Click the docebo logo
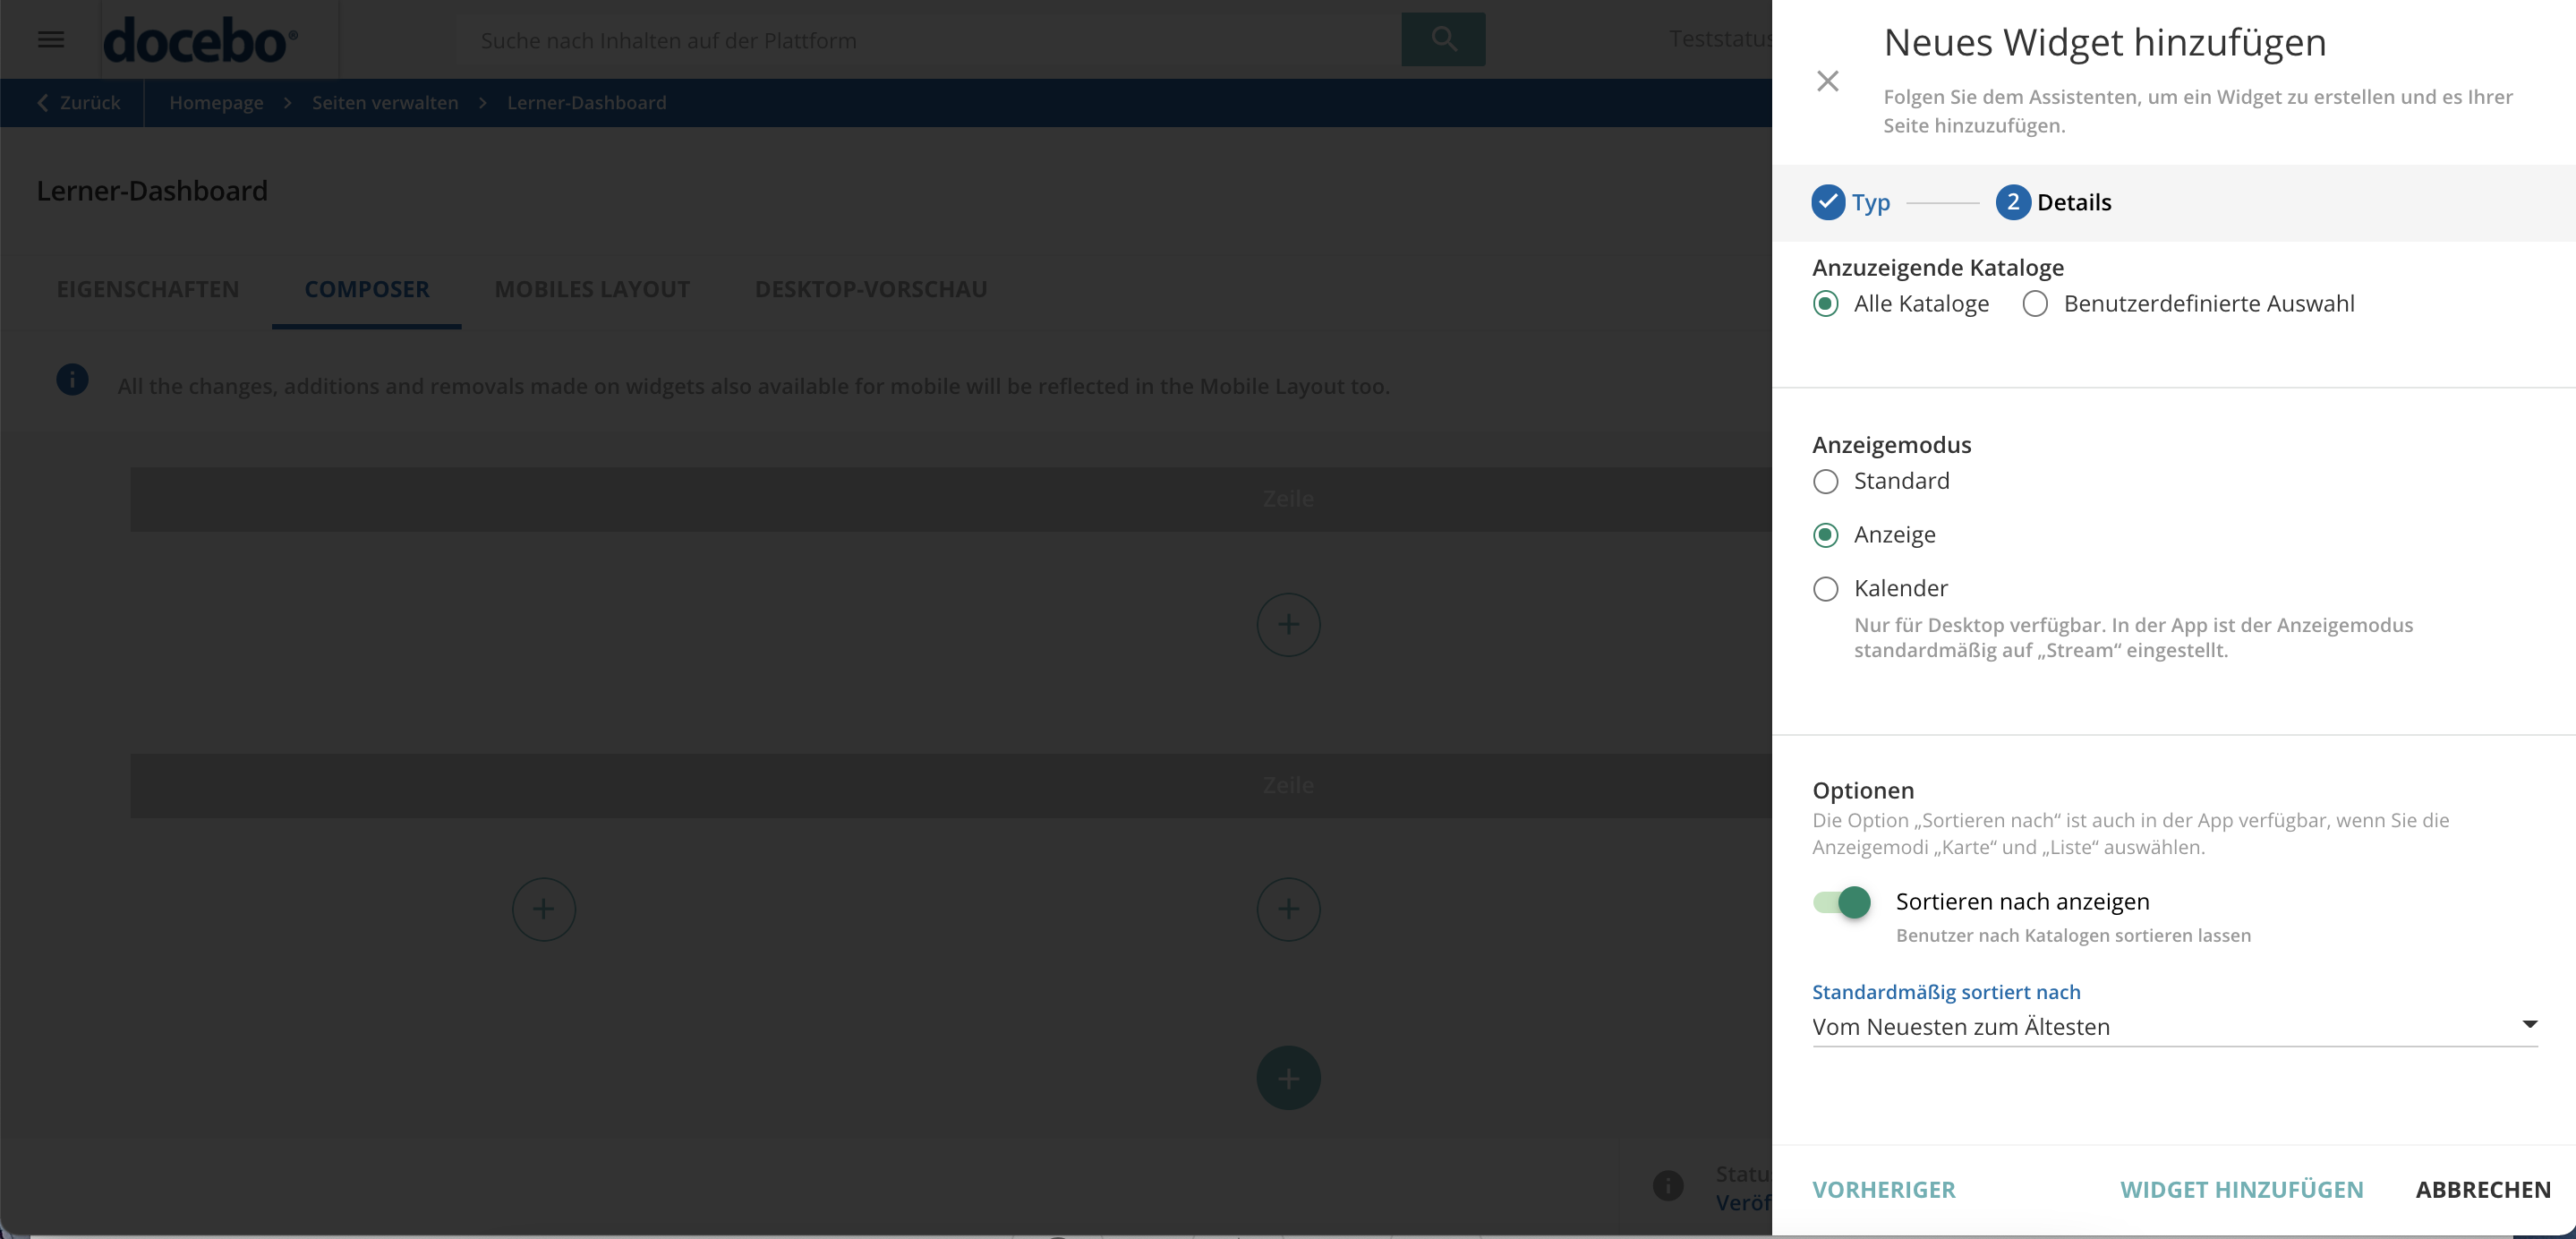 tap(200, 40)
